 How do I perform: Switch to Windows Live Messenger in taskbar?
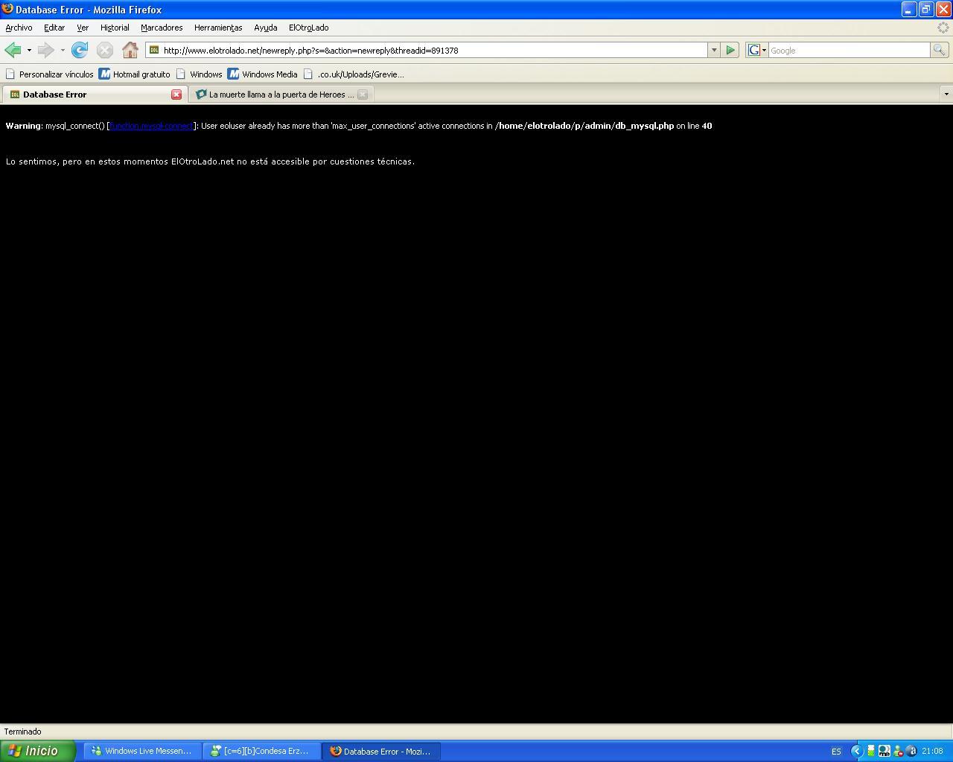pyautogui.click(x=142, y=751)
